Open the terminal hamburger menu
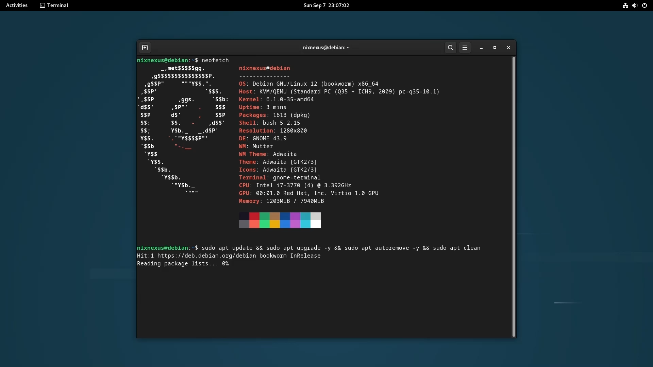Viewport: 653px width, 367px height. coord(465,48)
